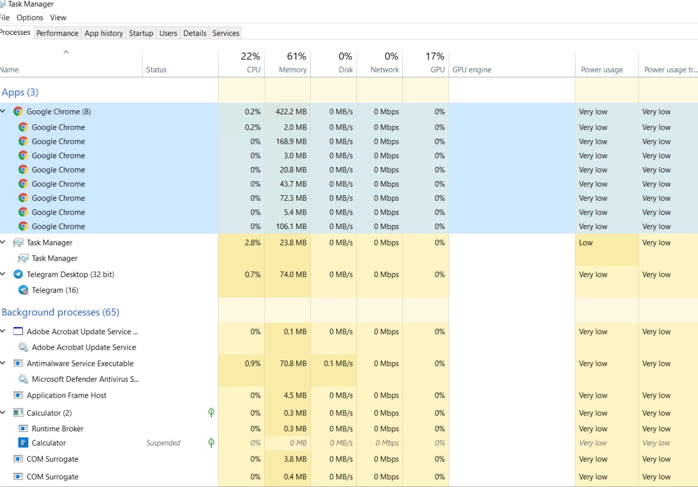
Task: Click the blue icon of the suspended Calculator
Action: click(x=23, y=443)
